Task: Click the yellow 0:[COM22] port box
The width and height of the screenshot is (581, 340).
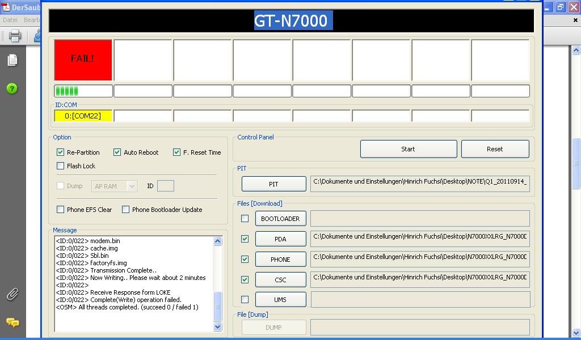Action: [x=83, y=116]
